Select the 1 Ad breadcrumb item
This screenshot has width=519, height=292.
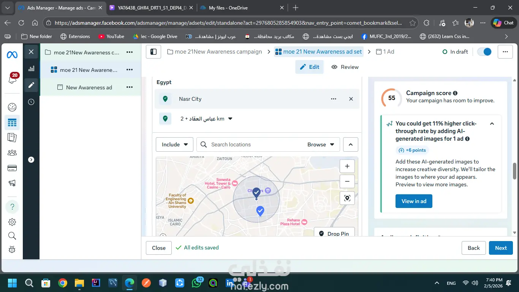coord(385,52)
